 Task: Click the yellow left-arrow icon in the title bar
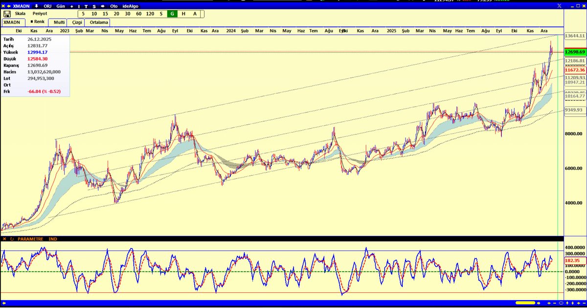click(9, 6)
